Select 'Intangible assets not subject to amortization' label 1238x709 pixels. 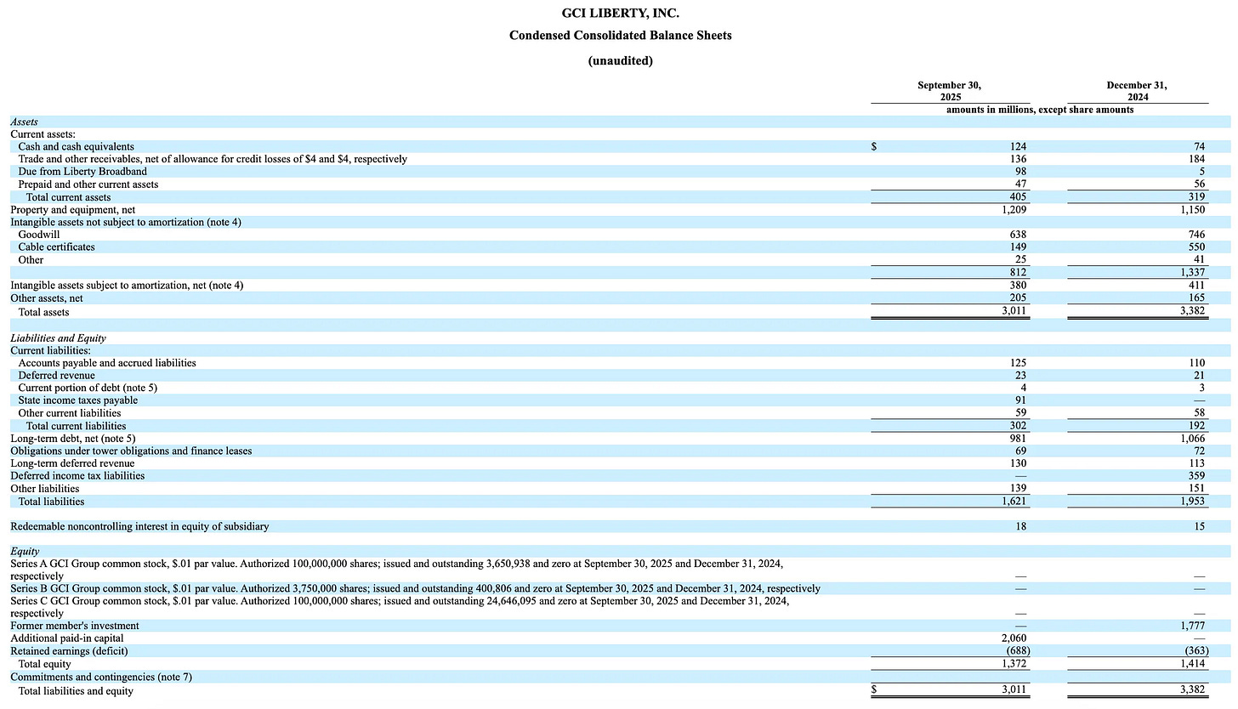click(x=126, y=222)
